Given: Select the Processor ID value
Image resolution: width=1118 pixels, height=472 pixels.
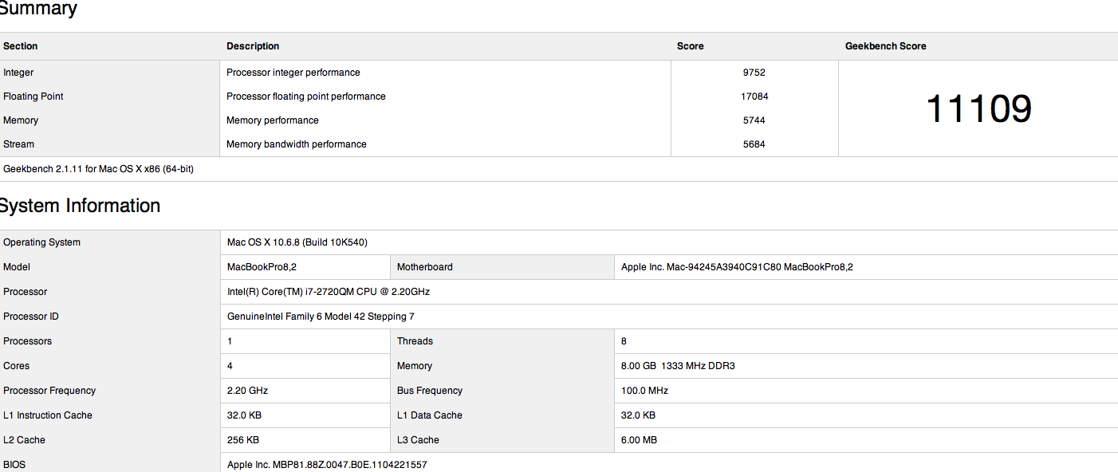Looking at the screenshot, I should click(321, 317).
